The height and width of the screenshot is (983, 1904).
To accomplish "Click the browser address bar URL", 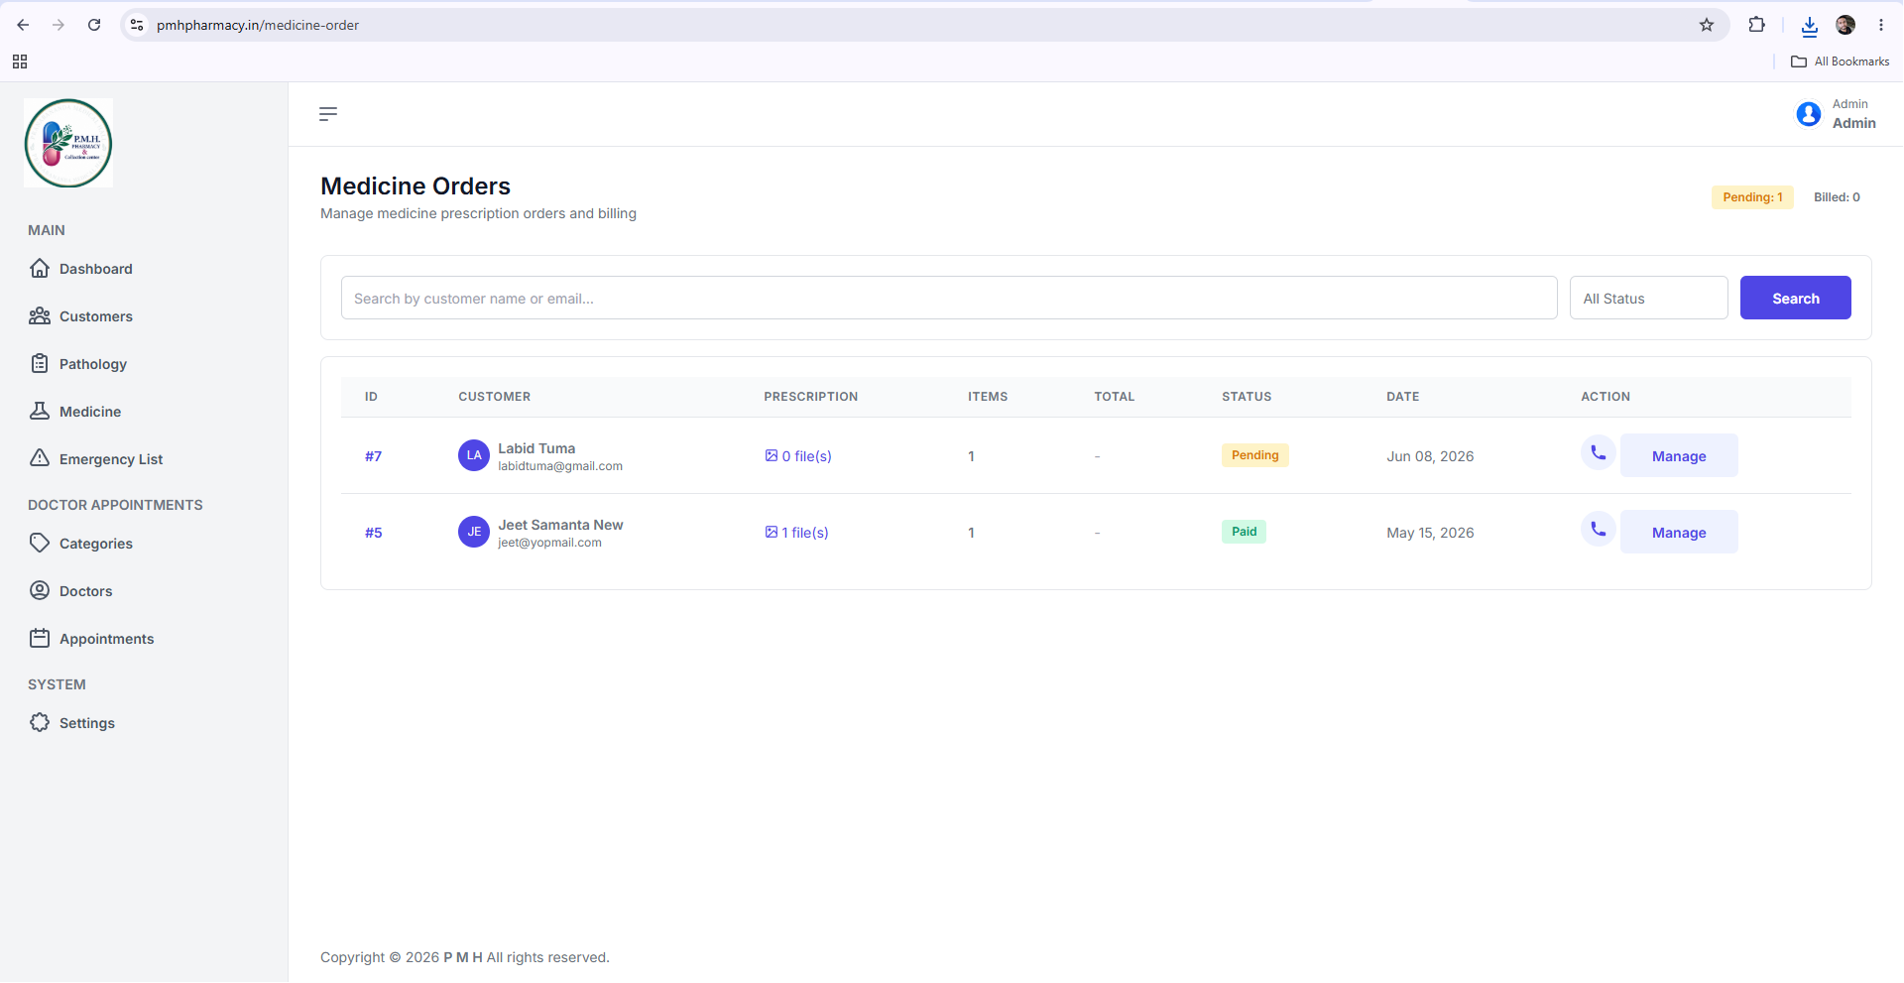I will 258,25.
